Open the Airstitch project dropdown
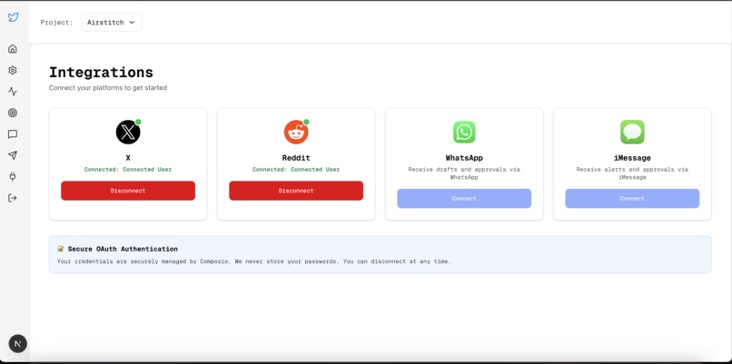The height and width of the screenshot is (364, 732). click(x=111, y=23)
